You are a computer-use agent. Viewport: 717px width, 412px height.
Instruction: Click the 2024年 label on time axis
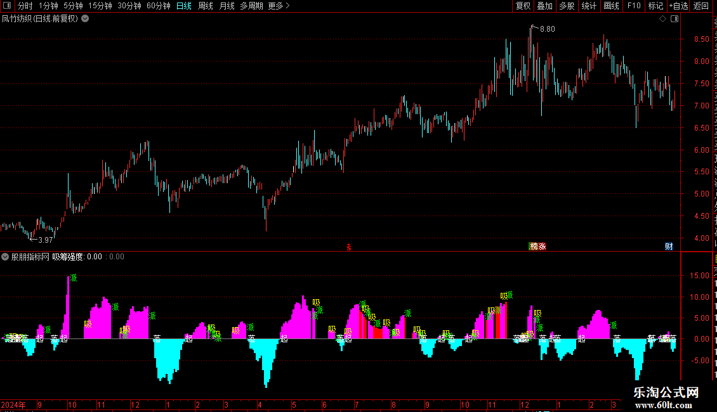pos(13,404)
